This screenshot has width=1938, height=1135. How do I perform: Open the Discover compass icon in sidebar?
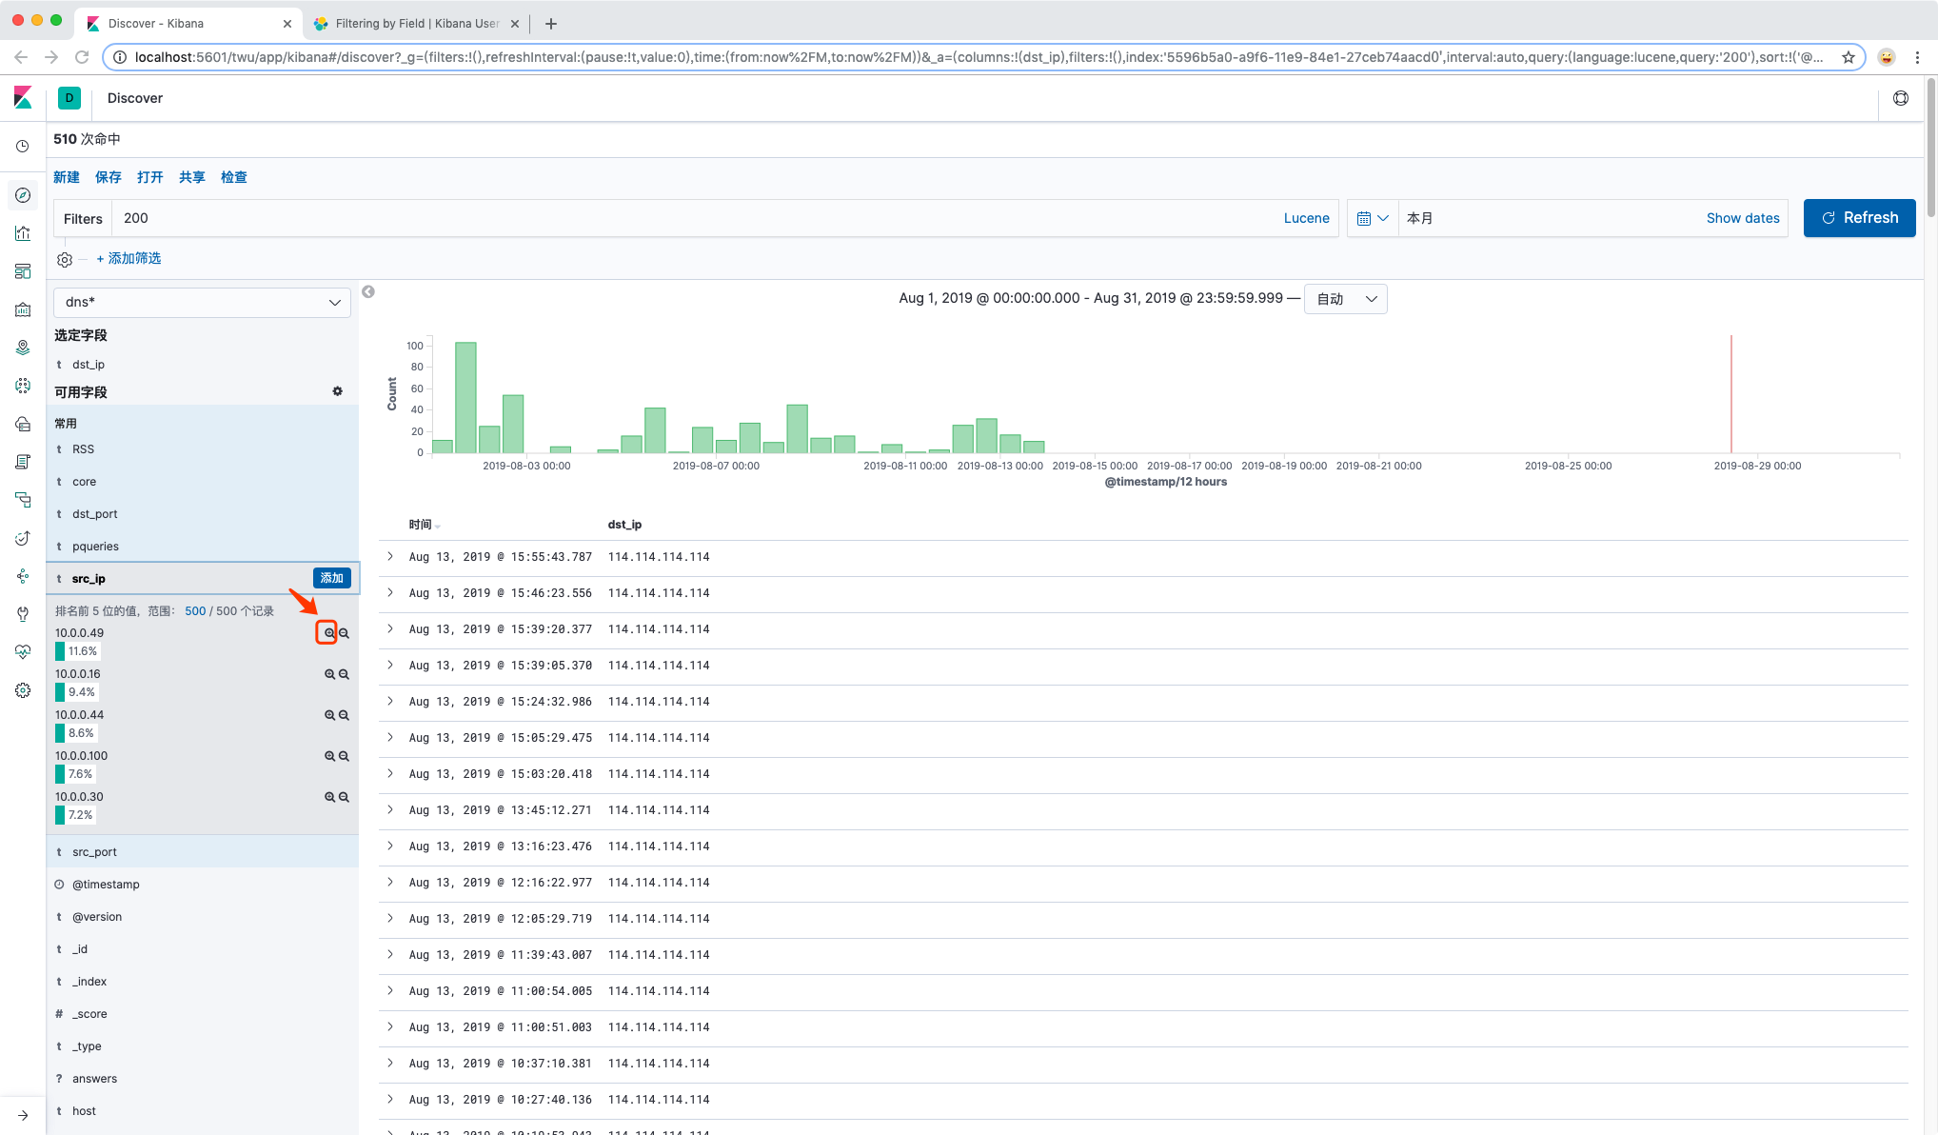pyautogui.click(x=23, y=195)
